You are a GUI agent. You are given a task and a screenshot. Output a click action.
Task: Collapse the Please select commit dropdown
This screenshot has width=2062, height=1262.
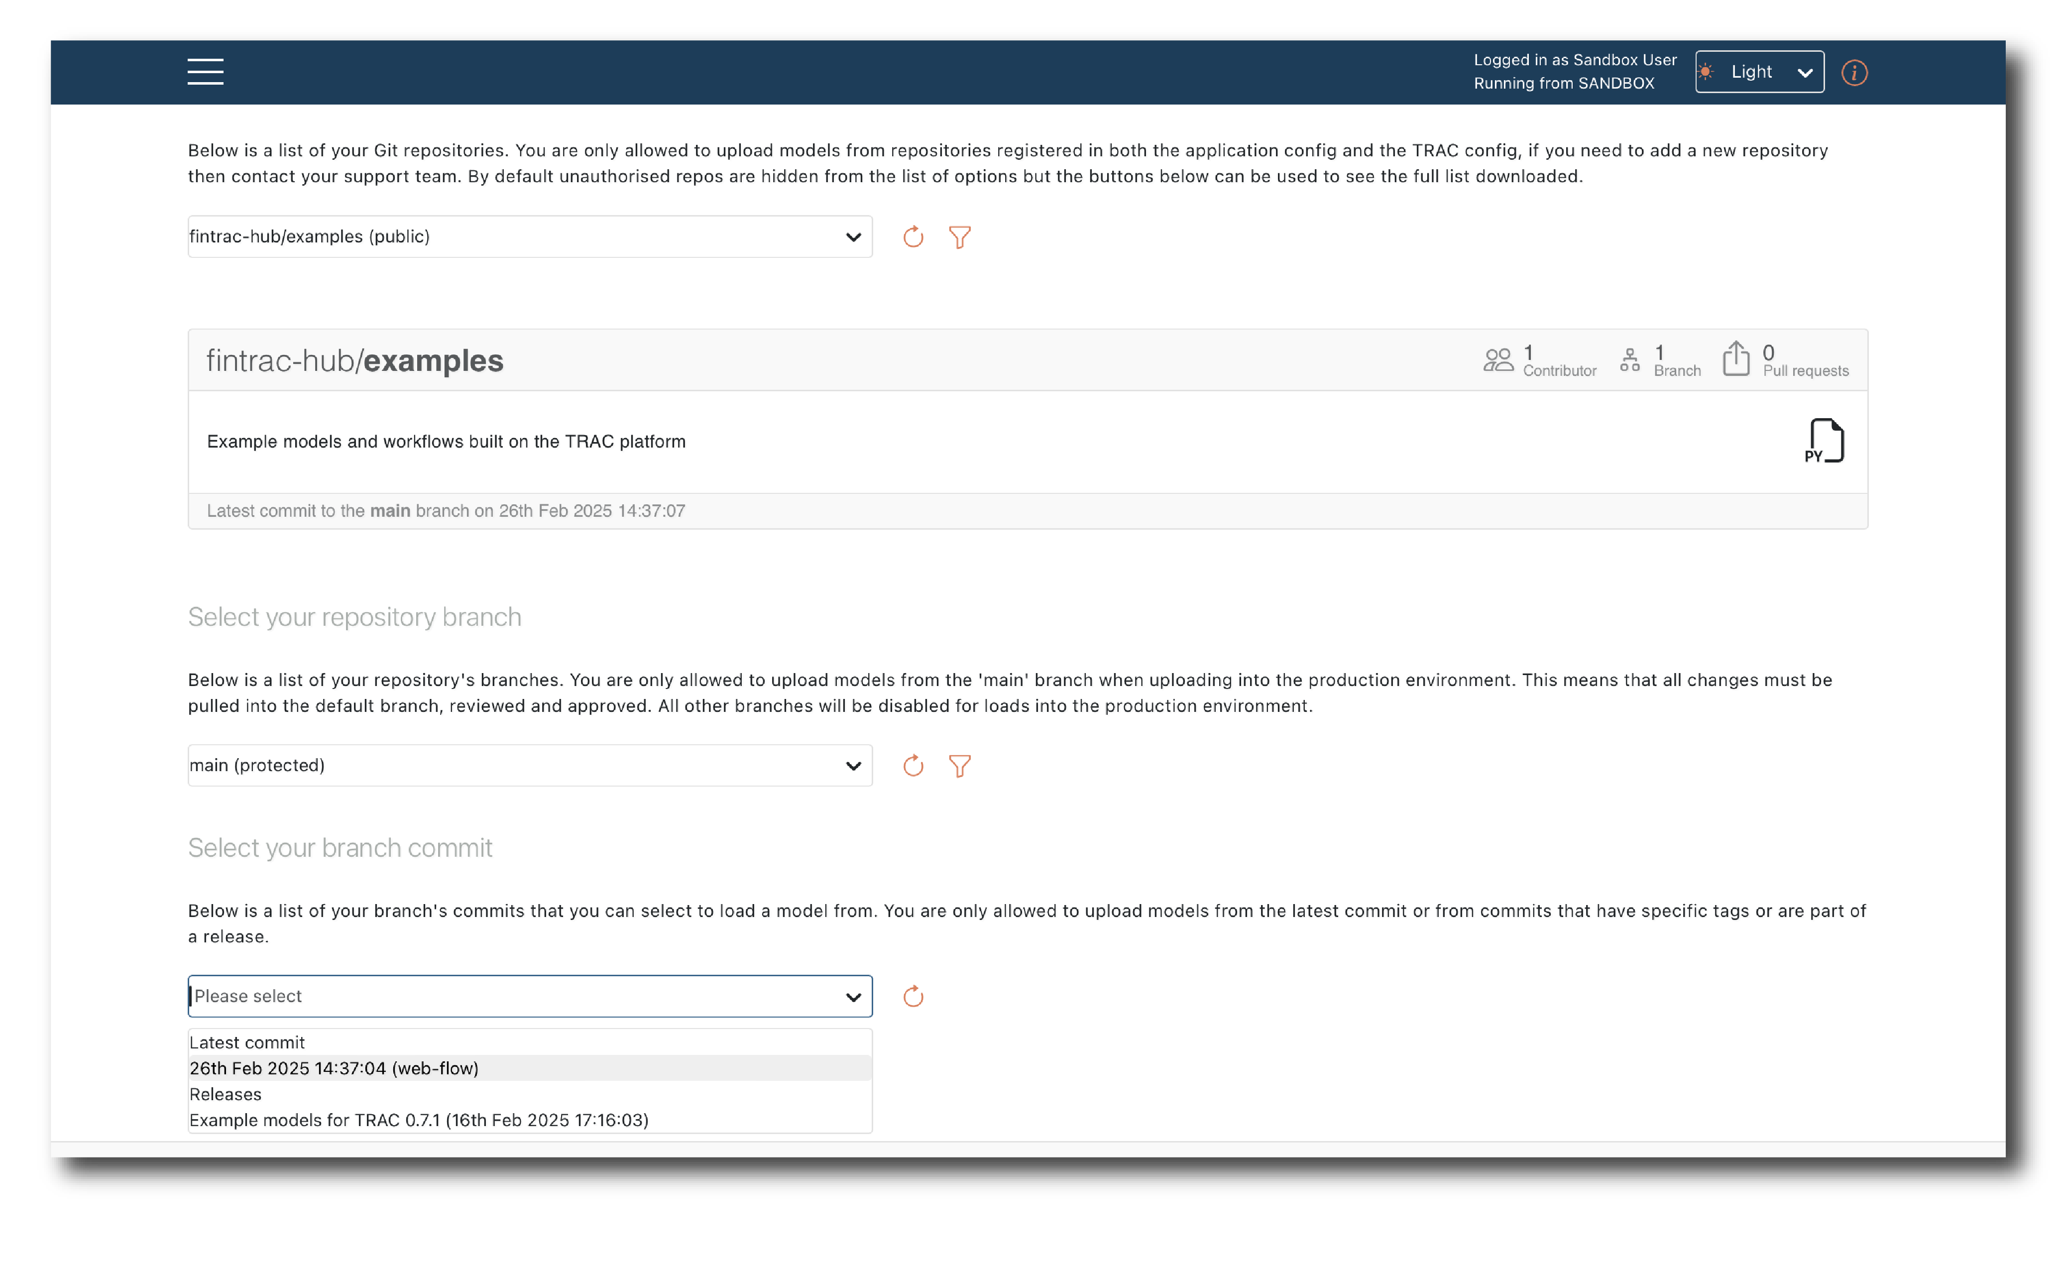[x=530, y=997]
